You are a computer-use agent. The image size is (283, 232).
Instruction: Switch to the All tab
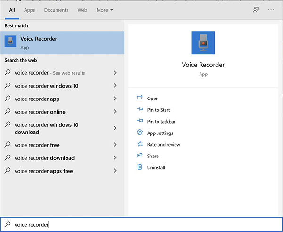12,10
